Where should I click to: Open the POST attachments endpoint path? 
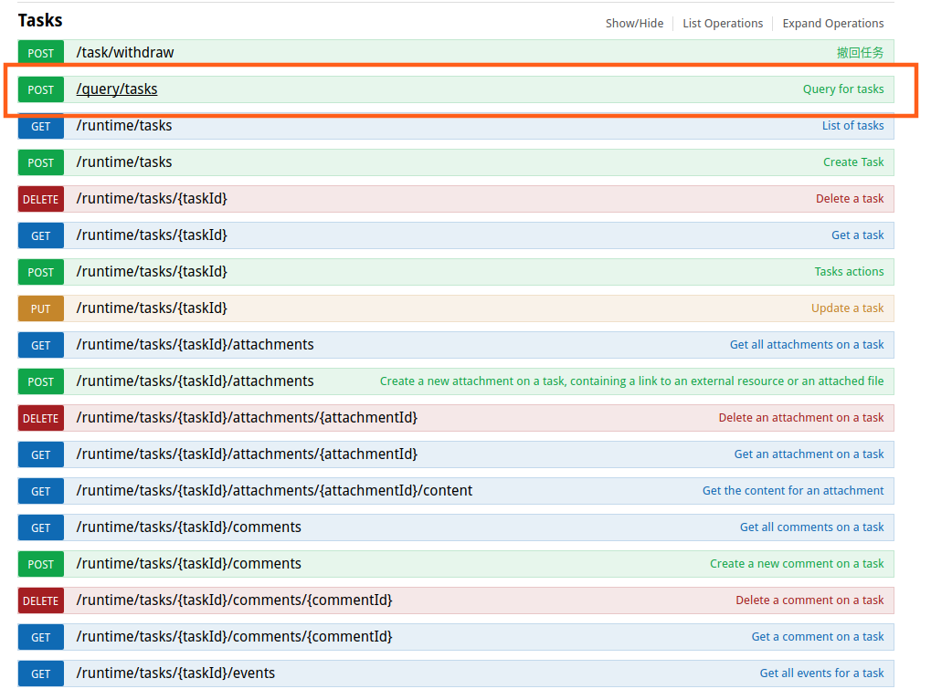point(195,381)
